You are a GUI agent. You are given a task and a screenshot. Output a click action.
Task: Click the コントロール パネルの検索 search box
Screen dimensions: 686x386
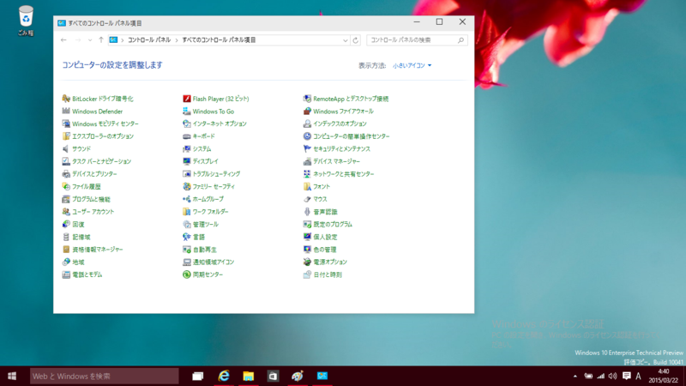[x=417, y=39]
